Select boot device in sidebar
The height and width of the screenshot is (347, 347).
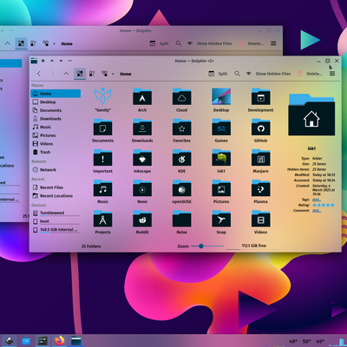[56, 221]
